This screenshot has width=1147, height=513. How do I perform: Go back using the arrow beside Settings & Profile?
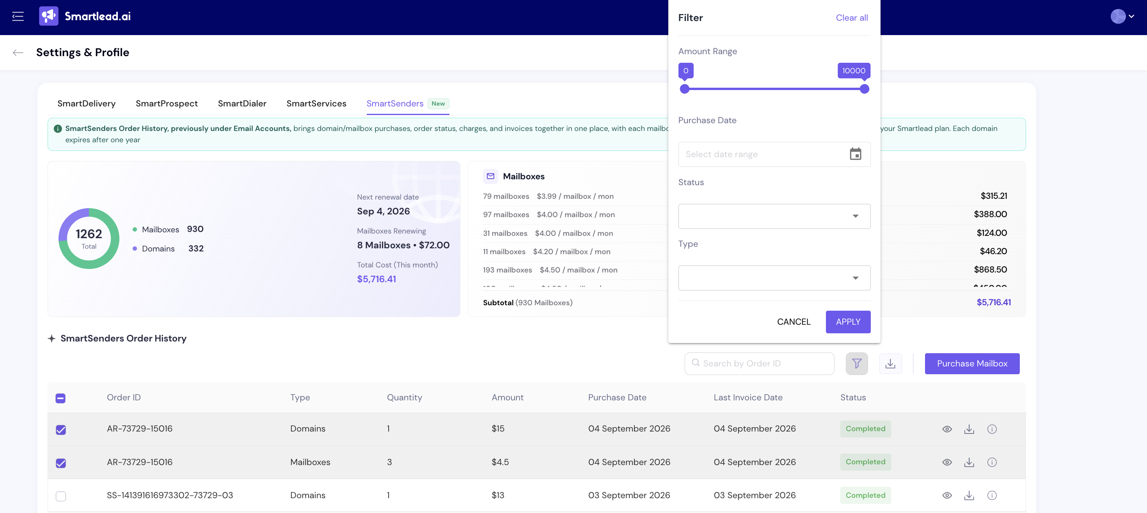click(x=18, y=53)
